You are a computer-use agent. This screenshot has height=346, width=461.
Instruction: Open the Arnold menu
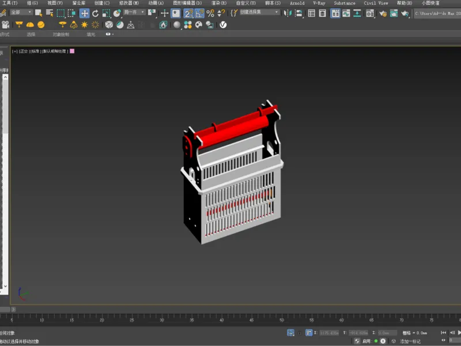click(x=297, y=3)
